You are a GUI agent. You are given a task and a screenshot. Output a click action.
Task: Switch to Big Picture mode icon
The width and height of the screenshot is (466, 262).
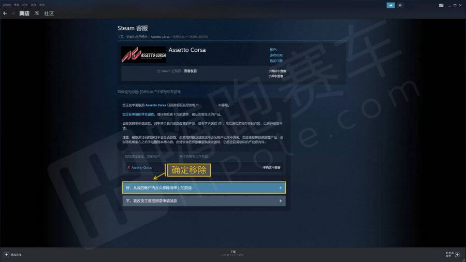(x=441, y=5)
